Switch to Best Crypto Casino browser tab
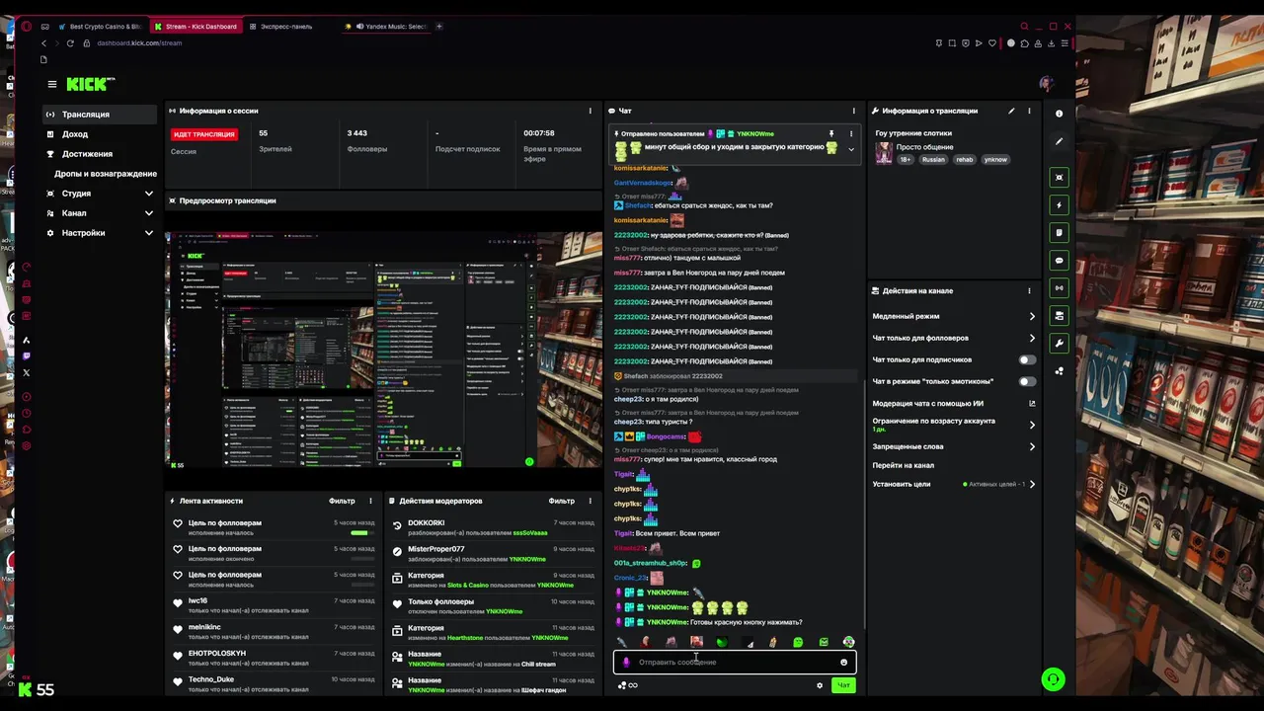Image resolution: width=1264 pixels, height=711 pixels. [99, 27]
